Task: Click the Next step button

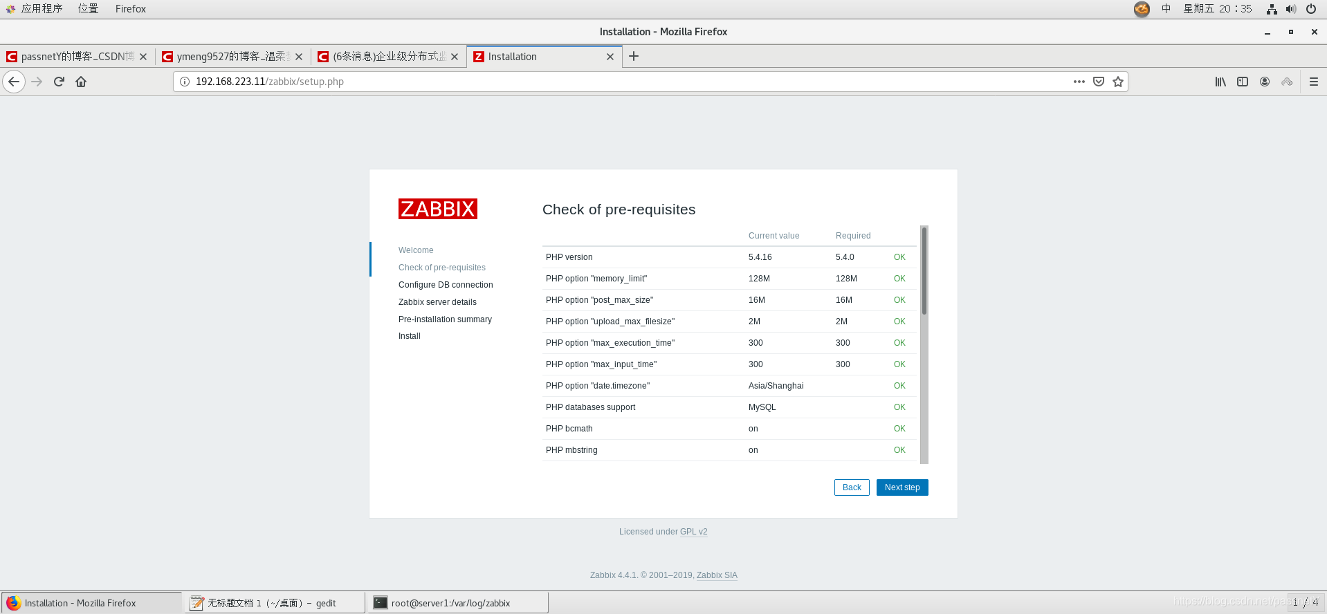Action: pyautogui.click(x=902, y=487)
